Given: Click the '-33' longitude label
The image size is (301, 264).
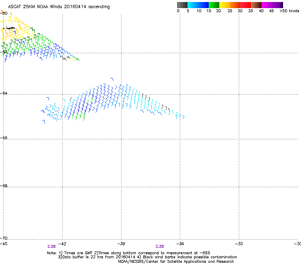Looking at the screenshot, I should coord(239,244).
